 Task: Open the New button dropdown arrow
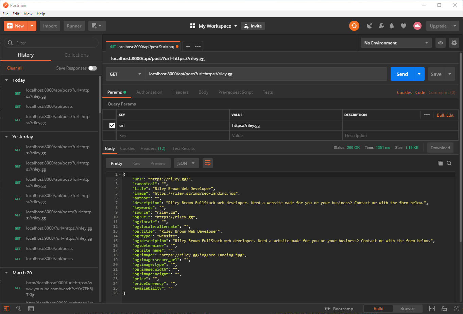pos(32,26)
